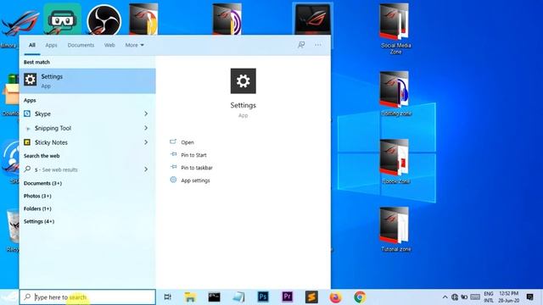Open the Settings (4+) results group

coord(39,221)
